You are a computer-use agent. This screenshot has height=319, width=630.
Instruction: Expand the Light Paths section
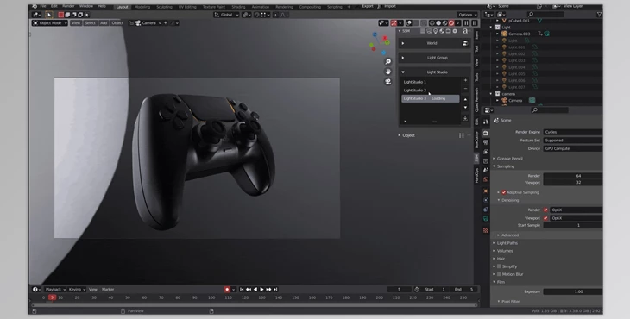507,243
